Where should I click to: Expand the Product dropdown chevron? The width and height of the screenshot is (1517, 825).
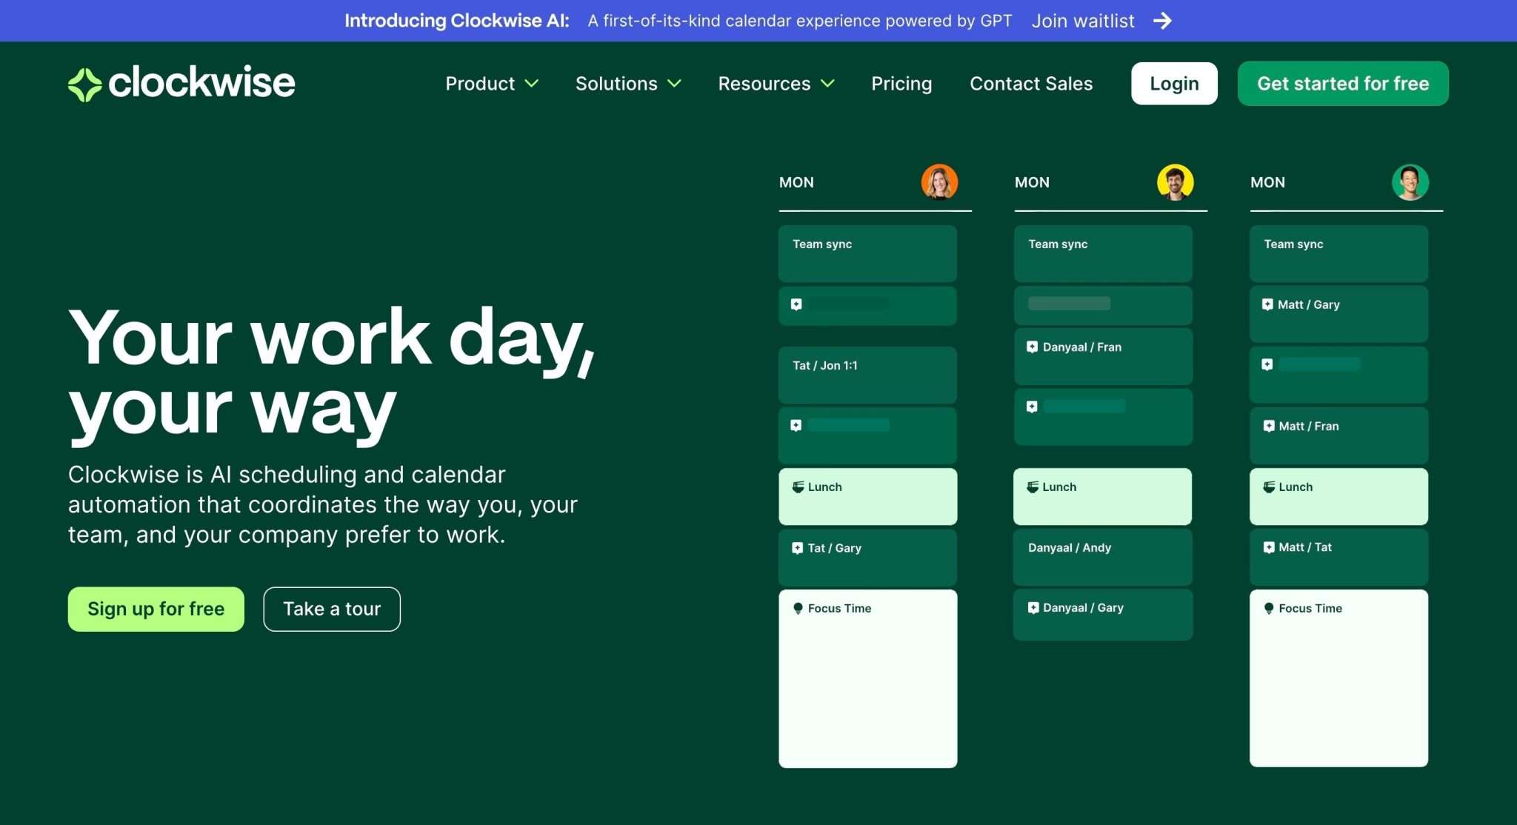[531, 84]
